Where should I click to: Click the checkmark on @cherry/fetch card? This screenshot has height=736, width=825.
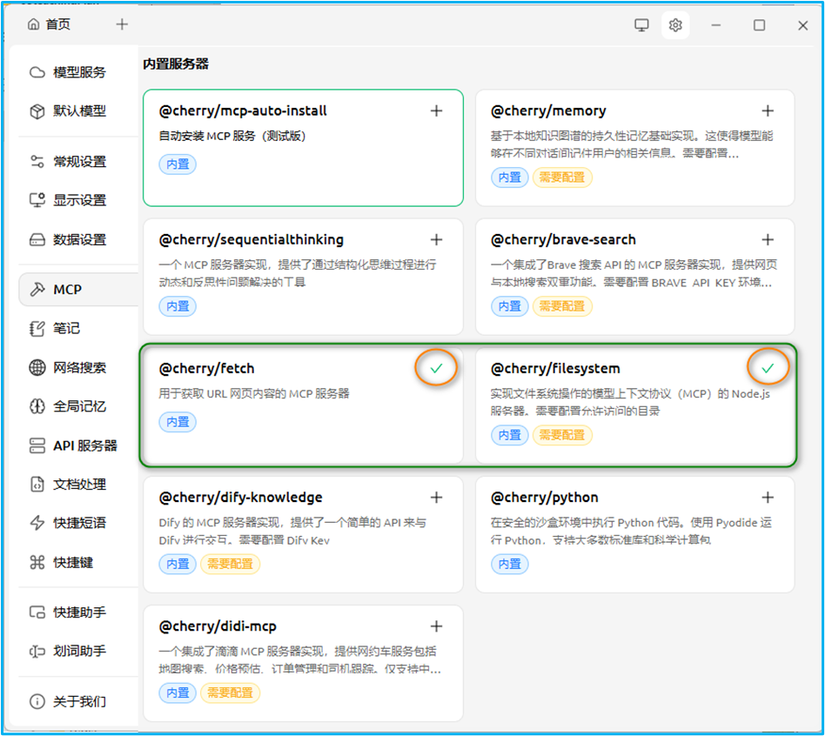436,368
